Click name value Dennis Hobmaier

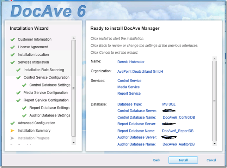[131, 62]
